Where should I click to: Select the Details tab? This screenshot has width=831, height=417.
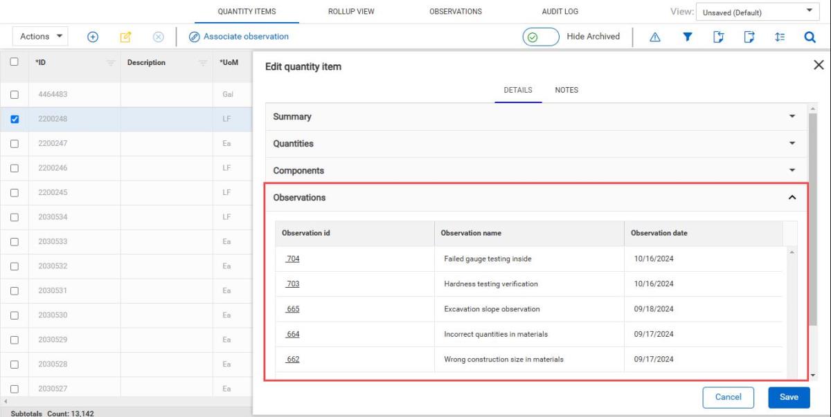[x=518, y=90]
